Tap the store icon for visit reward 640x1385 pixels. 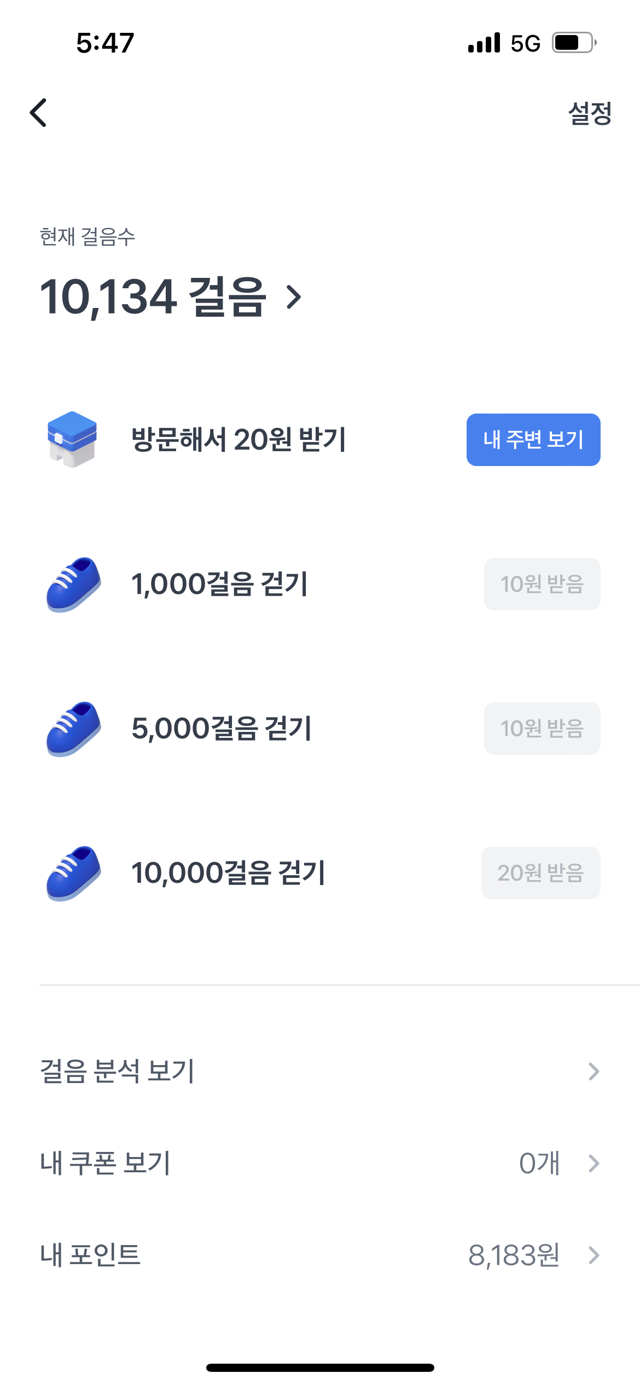pyautogui.click(x=72, y=439)
